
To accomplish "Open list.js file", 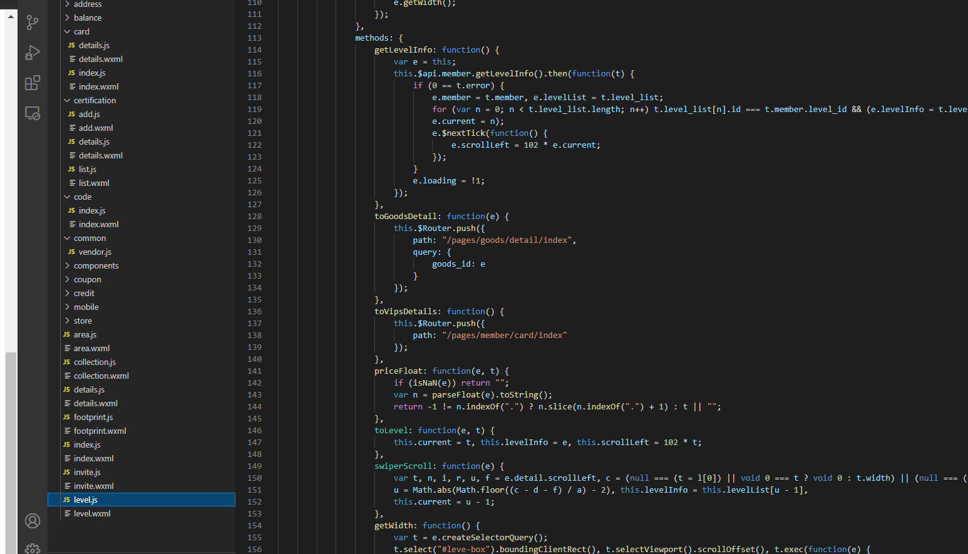I will (142, 169).
